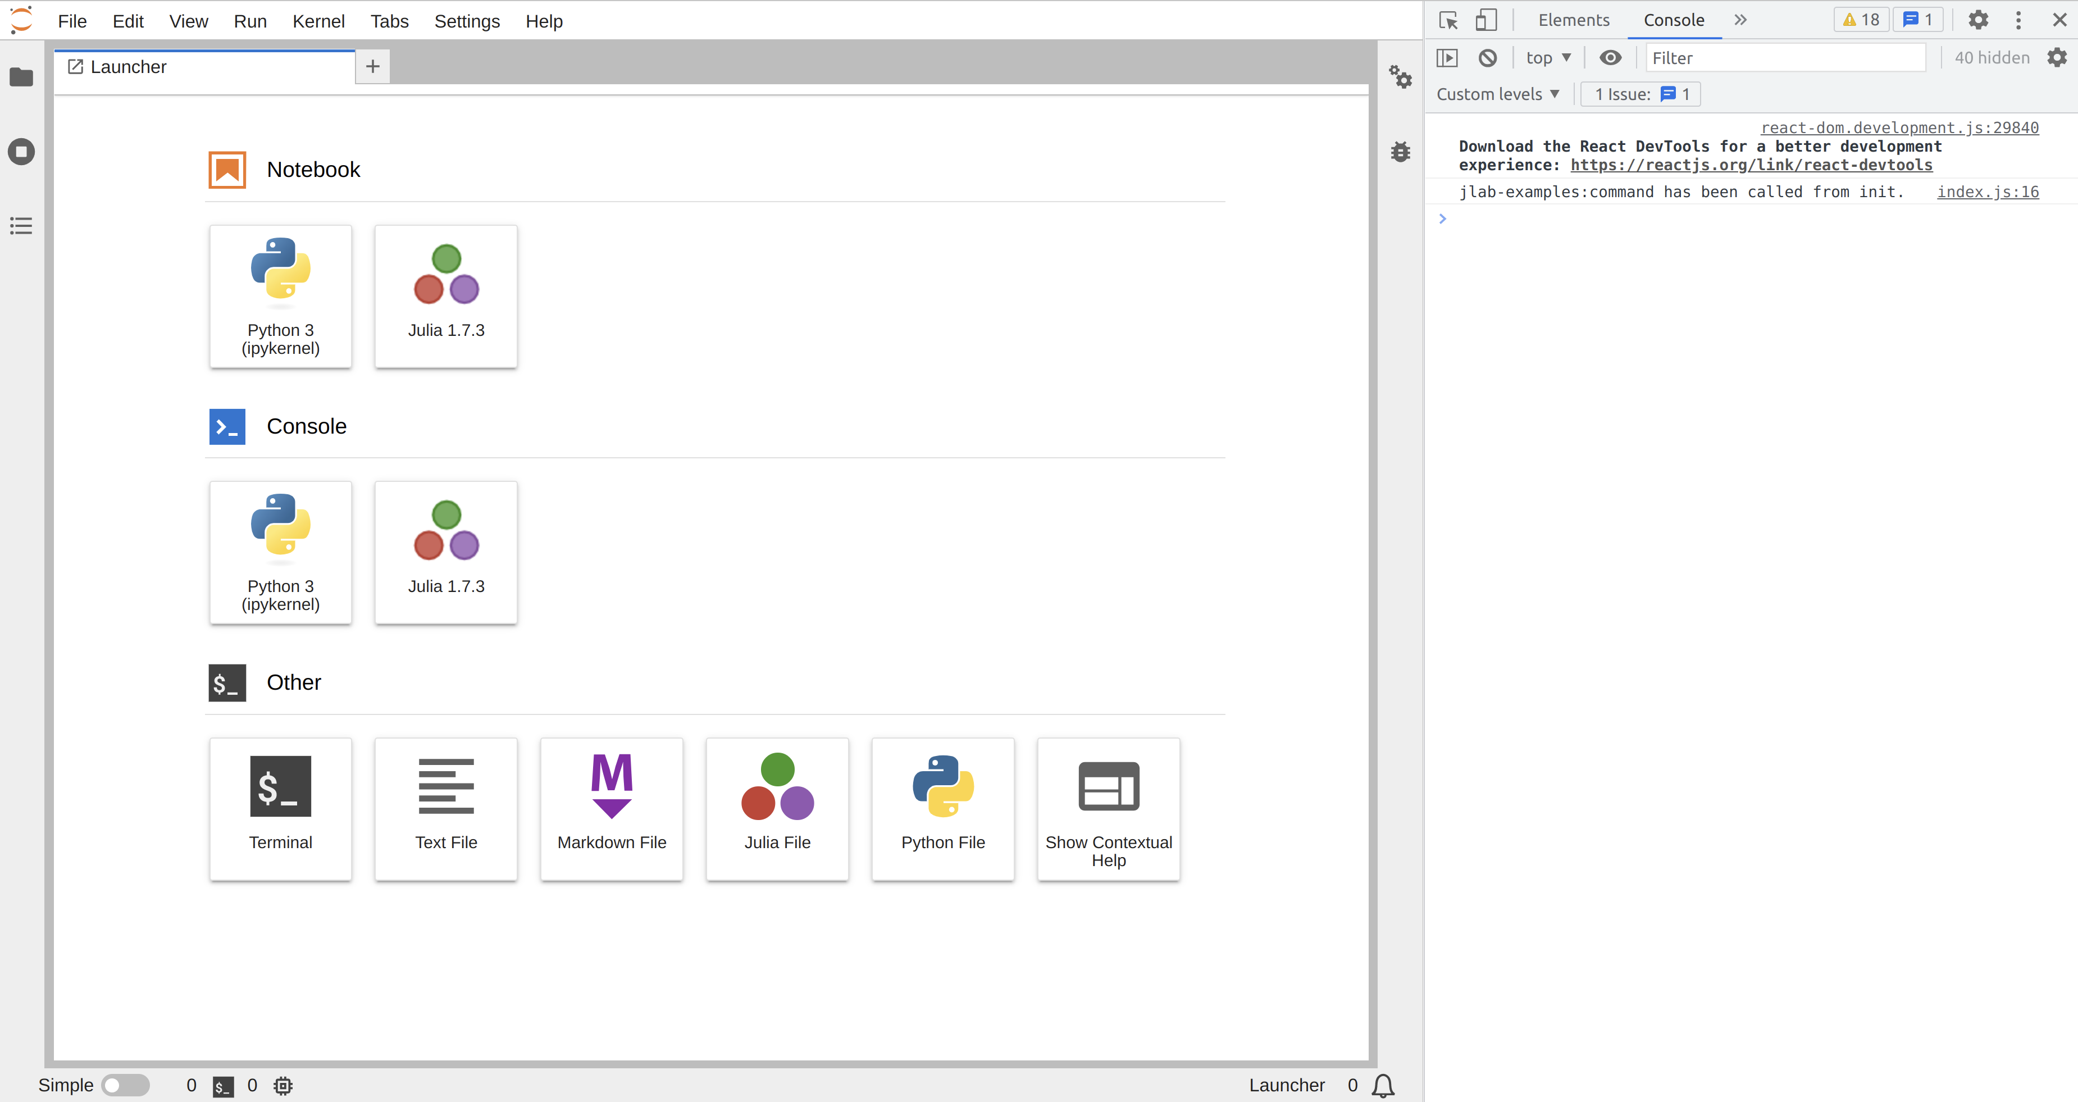Create a new Markdown File
Image resolution: width=2078 pixels, height=1102 pixels.
(x=612, y=808)
